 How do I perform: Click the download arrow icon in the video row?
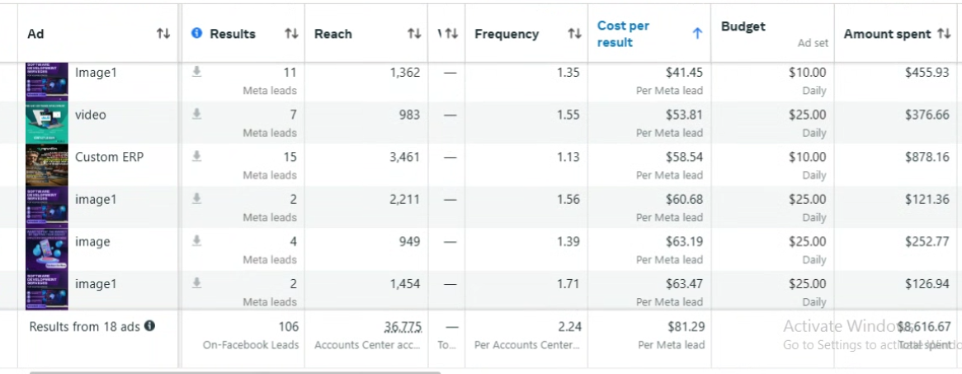click(196, 114)
